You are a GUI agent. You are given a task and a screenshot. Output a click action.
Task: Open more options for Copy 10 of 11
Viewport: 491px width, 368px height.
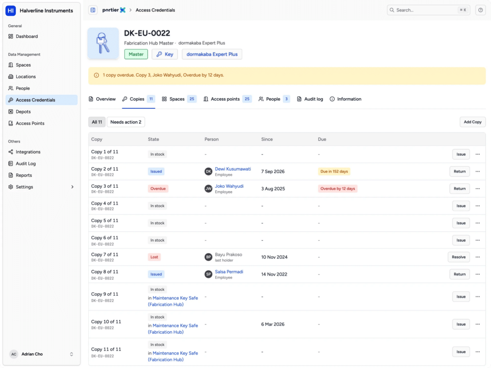coord(478,324)
